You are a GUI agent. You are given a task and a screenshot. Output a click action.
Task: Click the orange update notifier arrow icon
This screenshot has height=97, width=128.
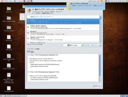pyautogui.click(x=98, y=1)
